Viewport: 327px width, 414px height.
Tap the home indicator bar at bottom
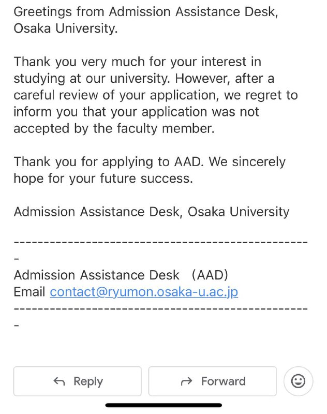pos(163,405)
